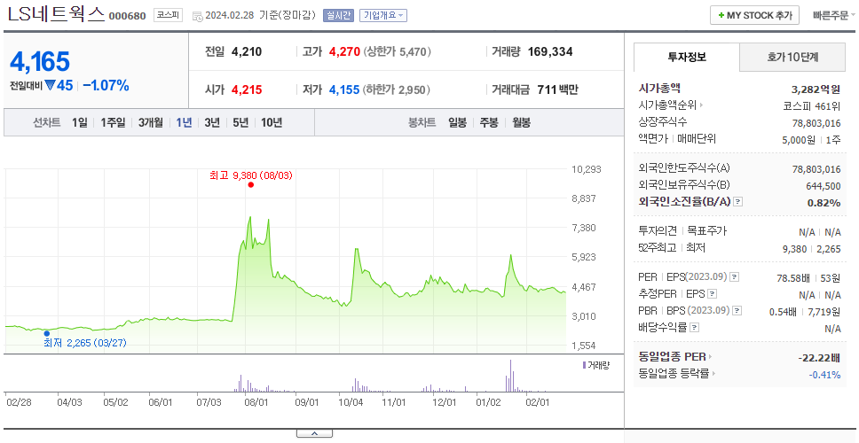Click the 외국인보유주식수 value 644,500
This screenshot has height=443, width=859.
click(824, 186)
